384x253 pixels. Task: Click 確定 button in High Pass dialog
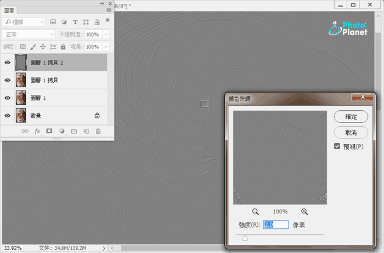[351, 117]
